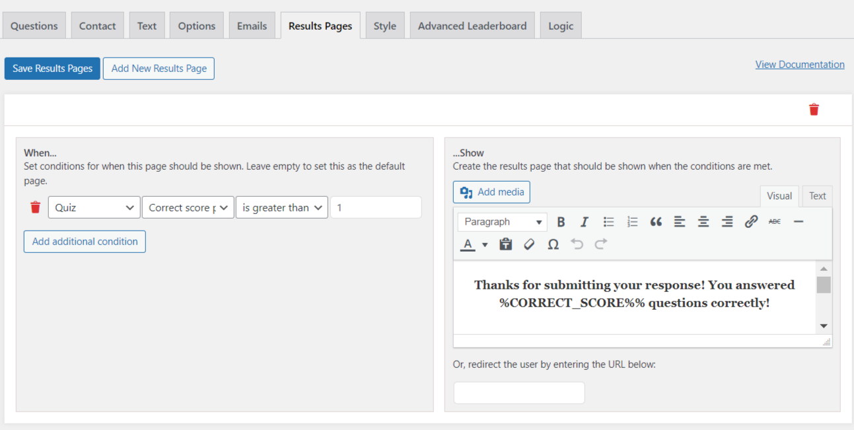Insert a horizontal line
Image resolution: width=854 pixels, height=430 pixels.
coord(799,221)
